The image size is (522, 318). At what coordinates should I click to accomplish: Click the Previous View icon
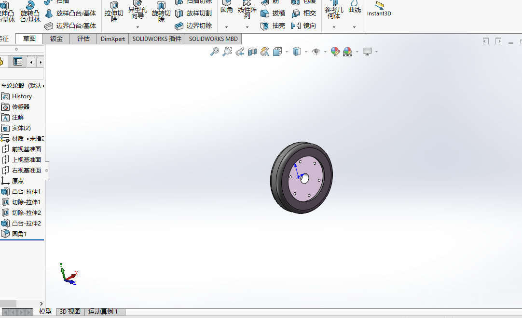tap(240, 52)
